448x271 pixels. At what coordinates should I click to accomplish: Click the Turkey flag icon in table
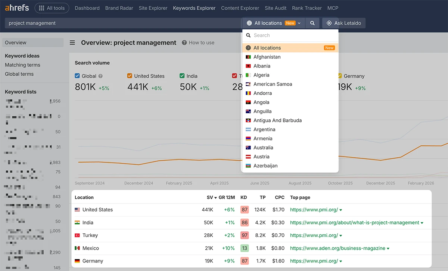pos(77,236)
